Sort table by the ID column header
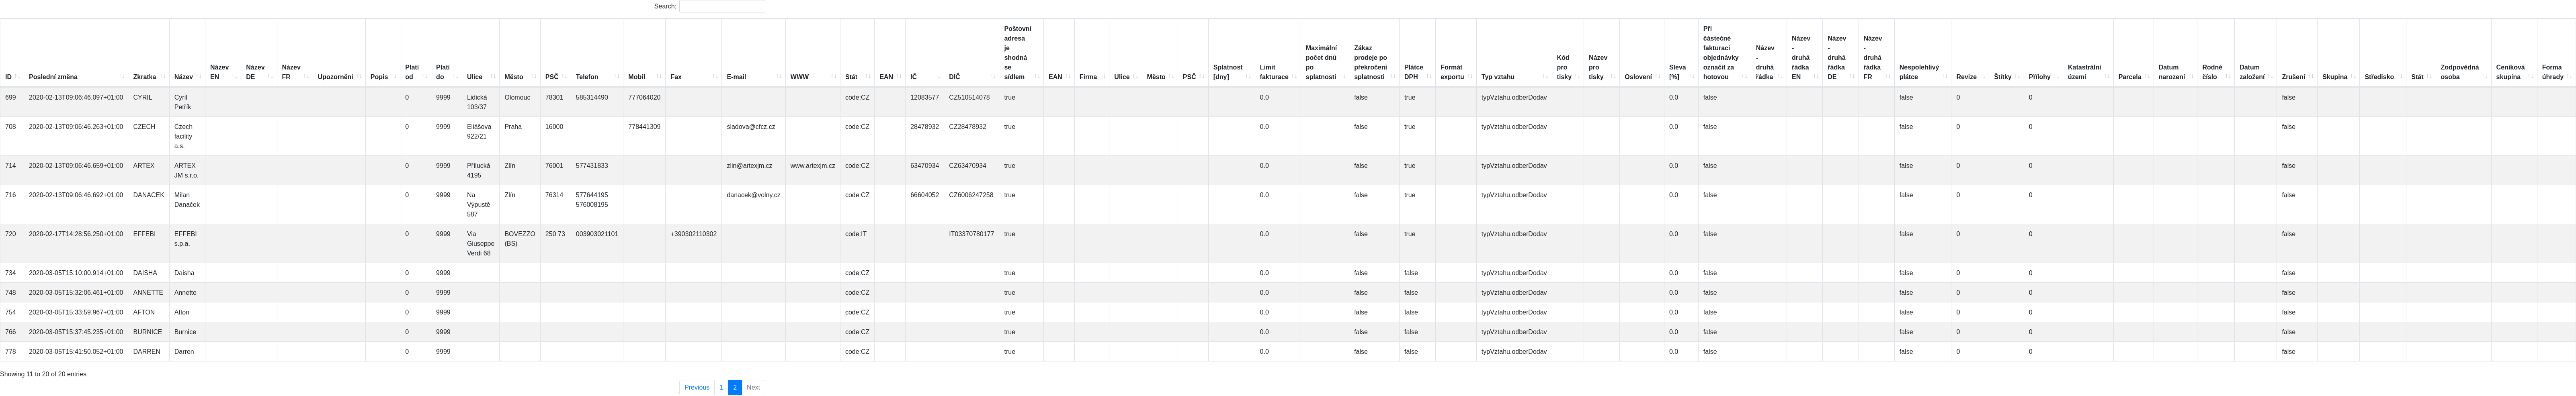This screenshot has width=2576, height=396. [12, 53]
